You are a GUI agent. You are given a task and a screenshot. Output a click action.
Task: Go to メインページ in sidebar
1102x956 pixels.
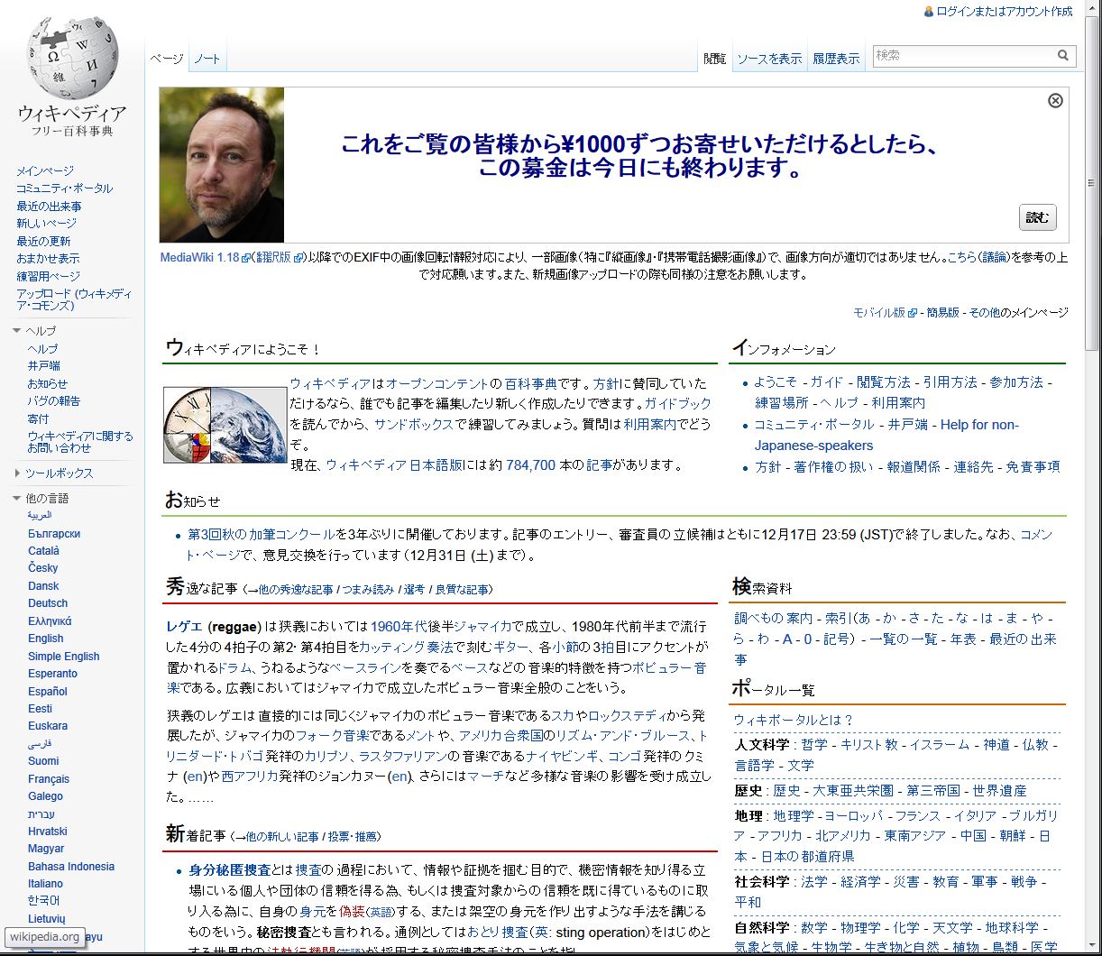click(45, 170)
